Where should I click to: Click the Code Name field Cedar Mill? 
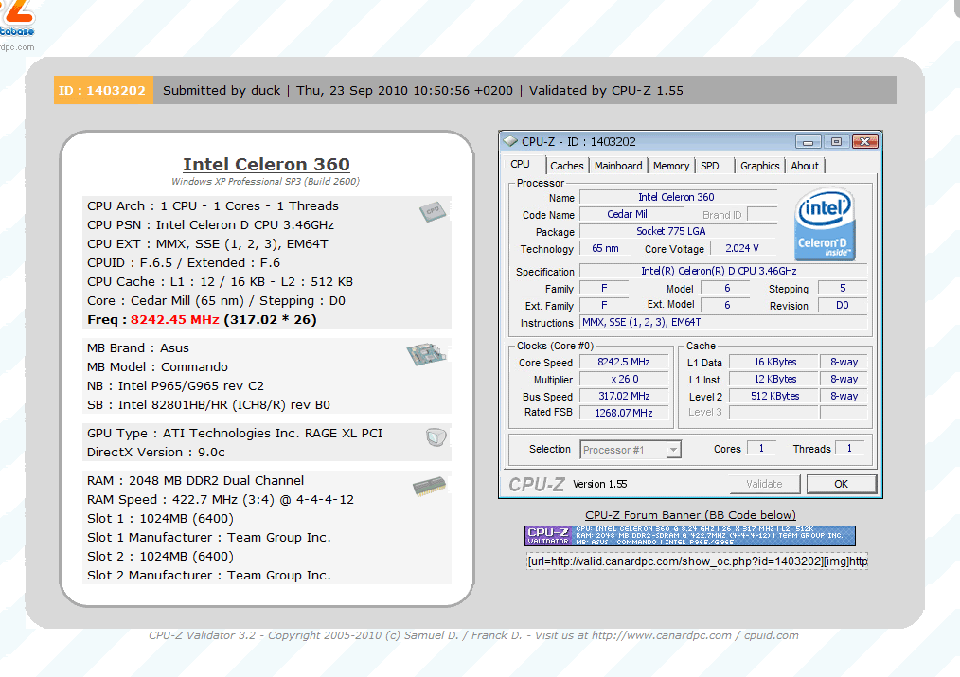(631, 214)
